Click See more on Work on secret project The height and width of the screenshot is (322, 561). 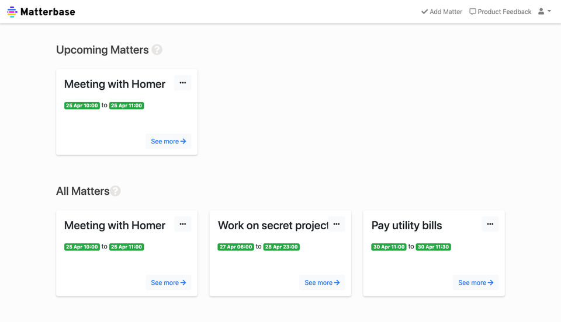[322, 282]
